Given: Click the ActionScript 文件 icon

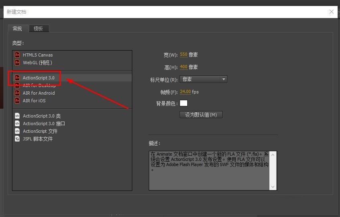Looking at the screenshot, I should [x=17, y=131].
